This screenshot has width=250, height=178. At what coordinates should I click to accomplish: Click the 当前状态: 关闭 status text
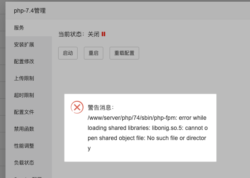79,34
